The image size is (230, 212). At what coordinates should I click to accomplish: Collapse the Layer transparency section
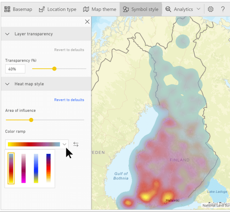tap(7, 34)
